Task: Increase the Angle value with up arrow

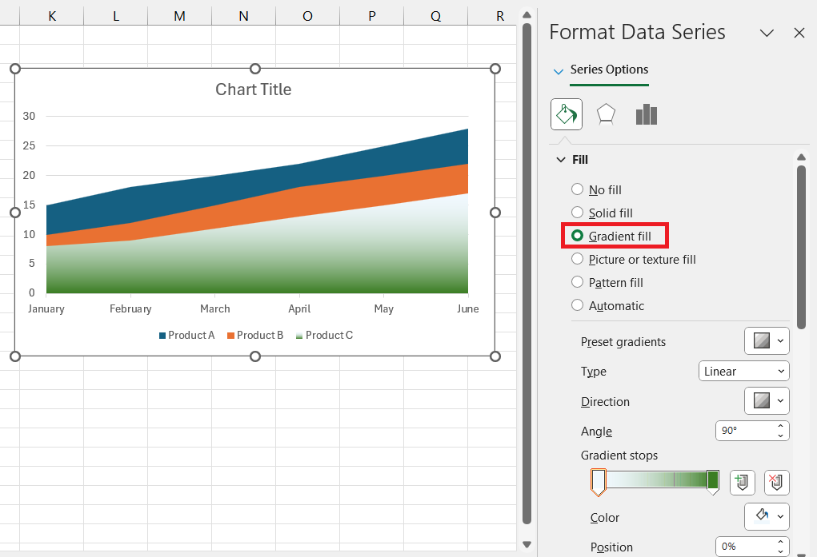Action: (x=780, y=426)
